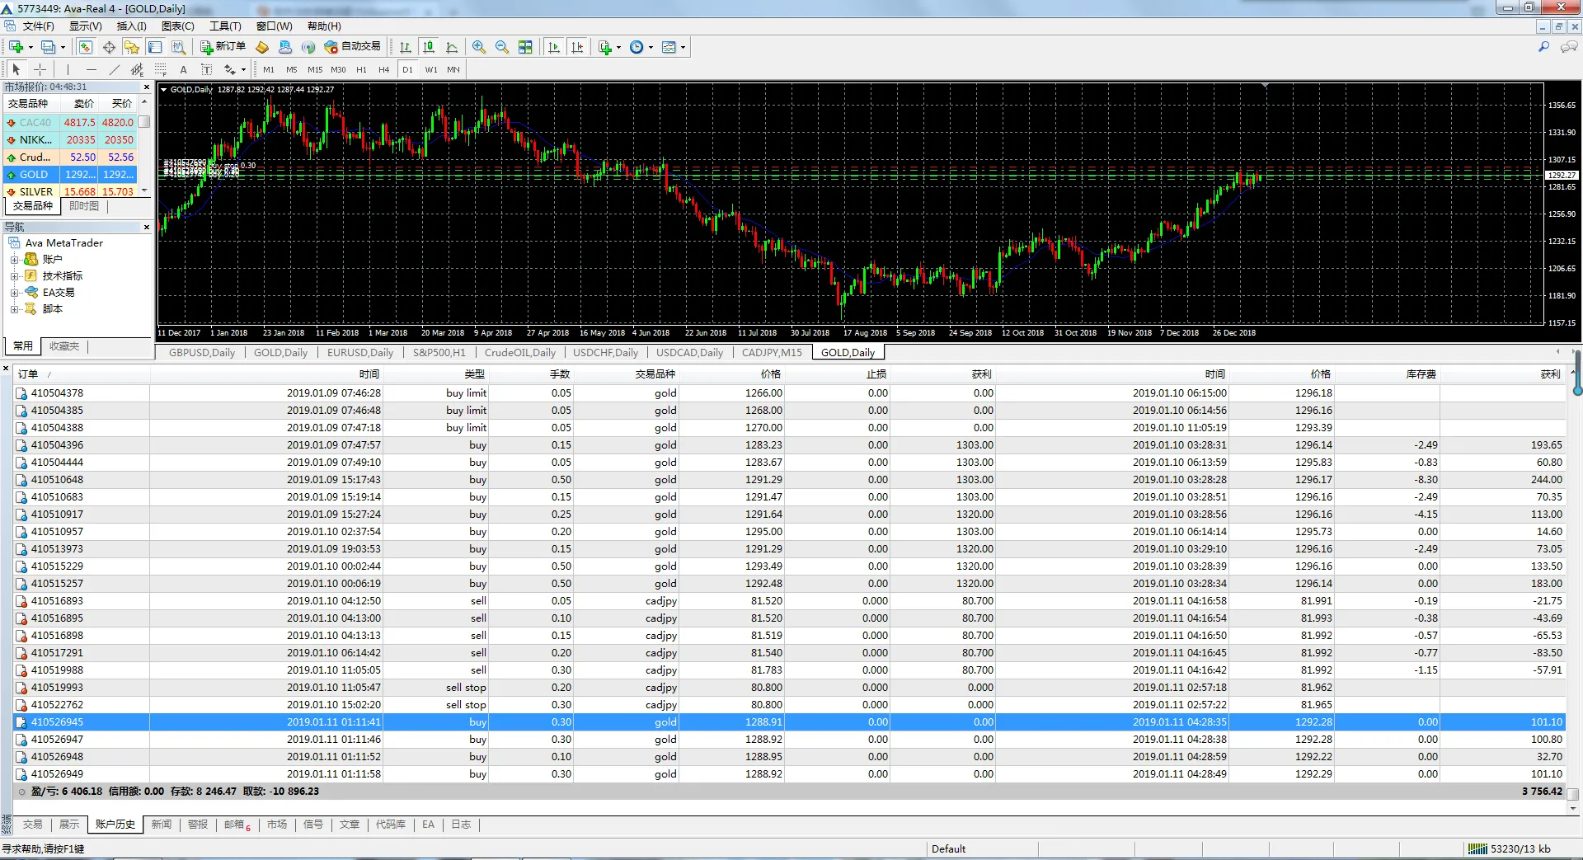The width and height of the screenshot is (1583, 860).
Task: Open the search magnifier at top right
Action: pos(1543,47)
